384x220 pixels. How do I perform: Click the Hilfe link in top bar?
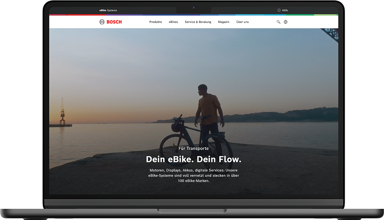(285, 10)
